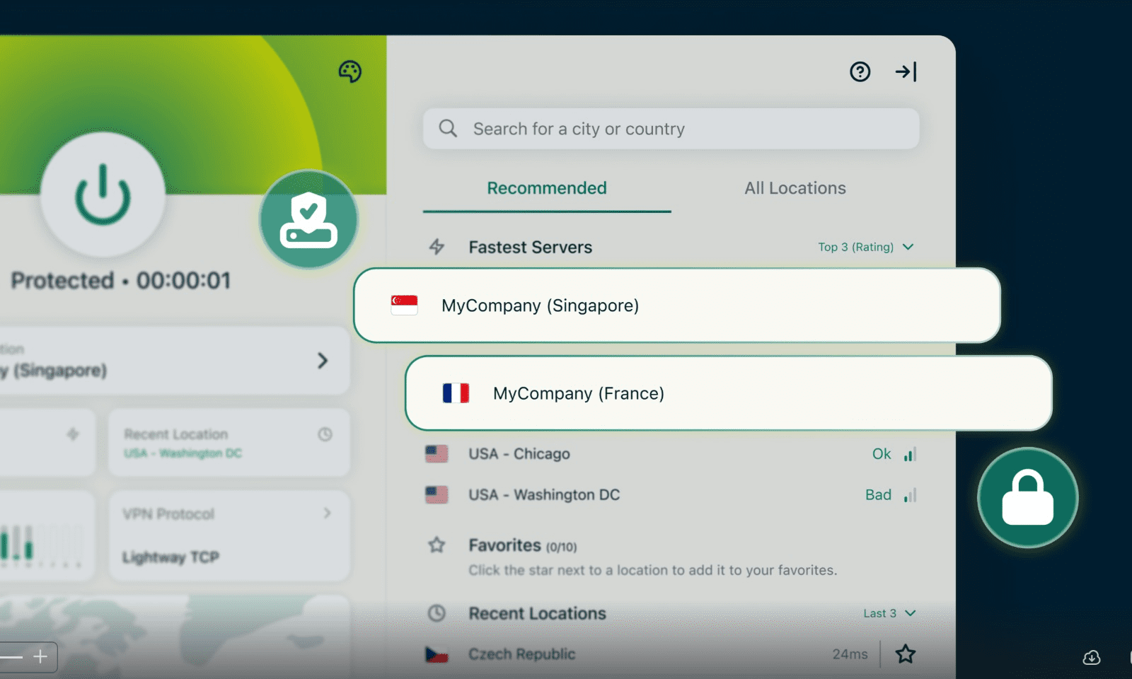Viewport: 1132px width, 679px height.
Task: Click the help question mark icon
Action: (x=860, y=71)
